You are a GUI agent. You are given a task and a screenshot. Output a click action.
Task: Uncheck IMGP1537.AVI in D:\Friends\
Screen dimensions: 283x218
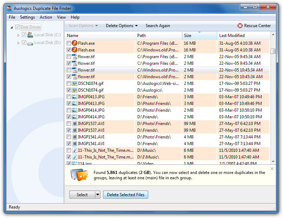(69, 130)
